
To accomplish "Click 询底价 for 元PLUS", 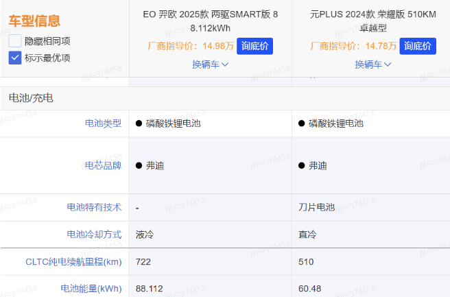I will click(418, 46).
